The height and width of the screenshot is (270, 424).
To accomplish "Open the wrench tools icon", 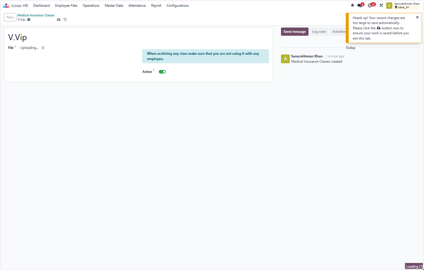I will tap(381, 5).
